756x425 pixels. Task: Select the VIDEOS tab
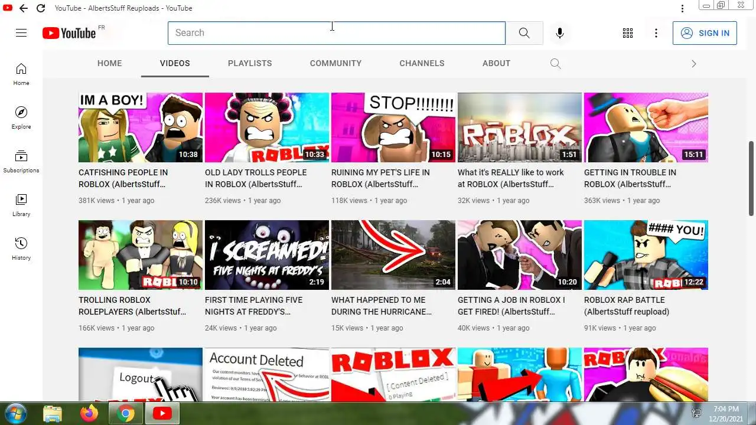175,63
